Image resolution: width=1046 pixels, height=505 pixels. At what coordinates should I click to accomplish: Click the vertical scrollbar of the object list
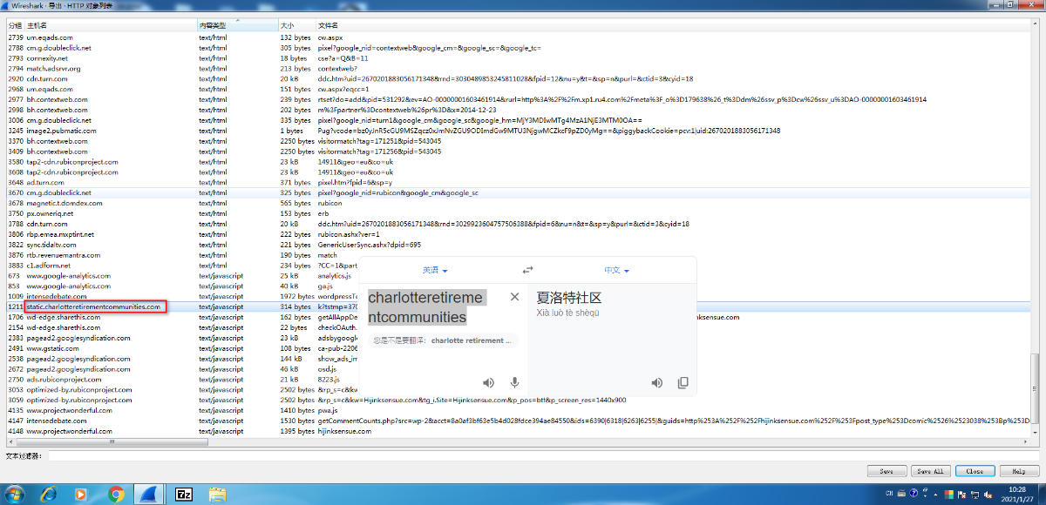pyautogui.click(x=1033, y=231)
